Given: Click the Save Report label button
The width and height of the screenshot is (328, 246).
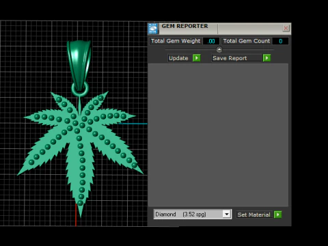Looking at the screenshot, I should 236,58.
